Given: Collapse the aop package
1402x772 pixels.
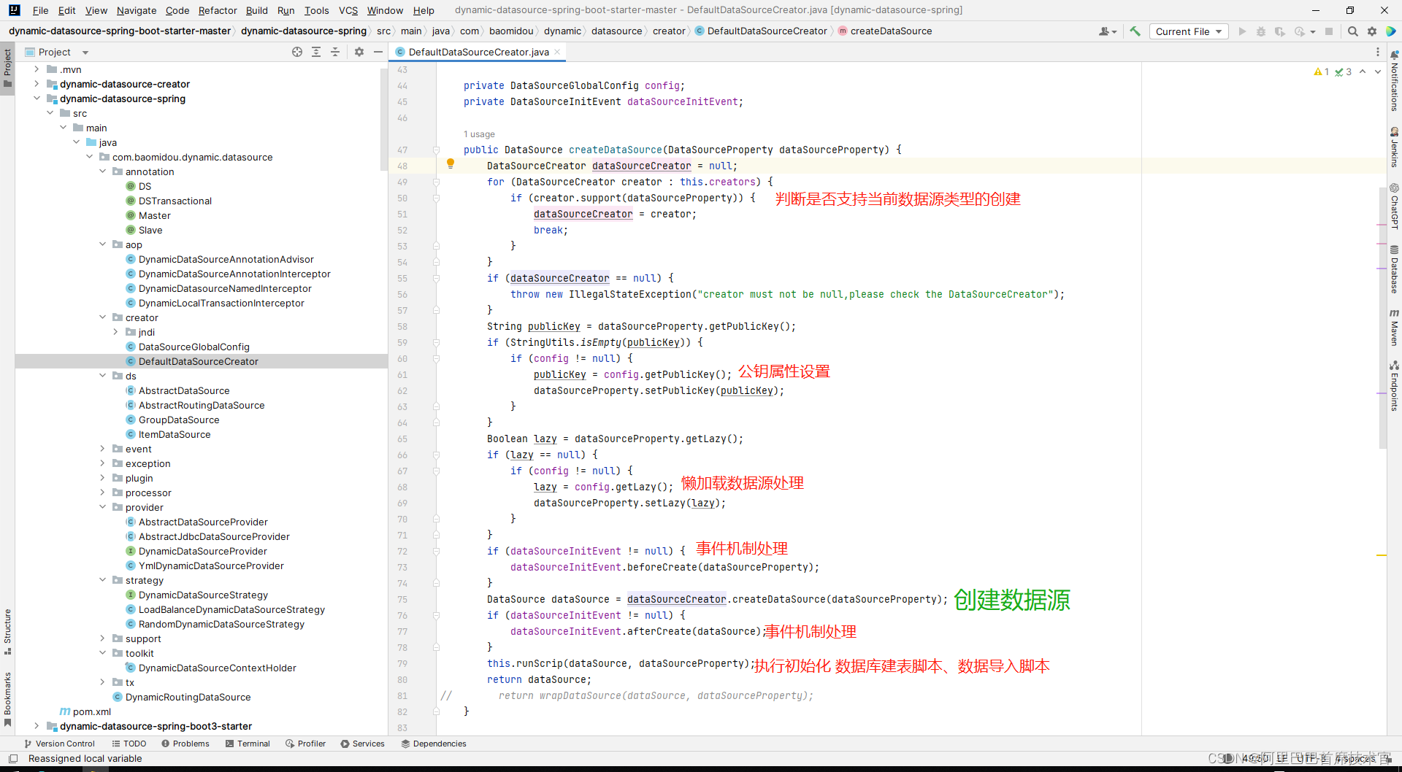Looking at the screenshot, I should click(102, 244).
